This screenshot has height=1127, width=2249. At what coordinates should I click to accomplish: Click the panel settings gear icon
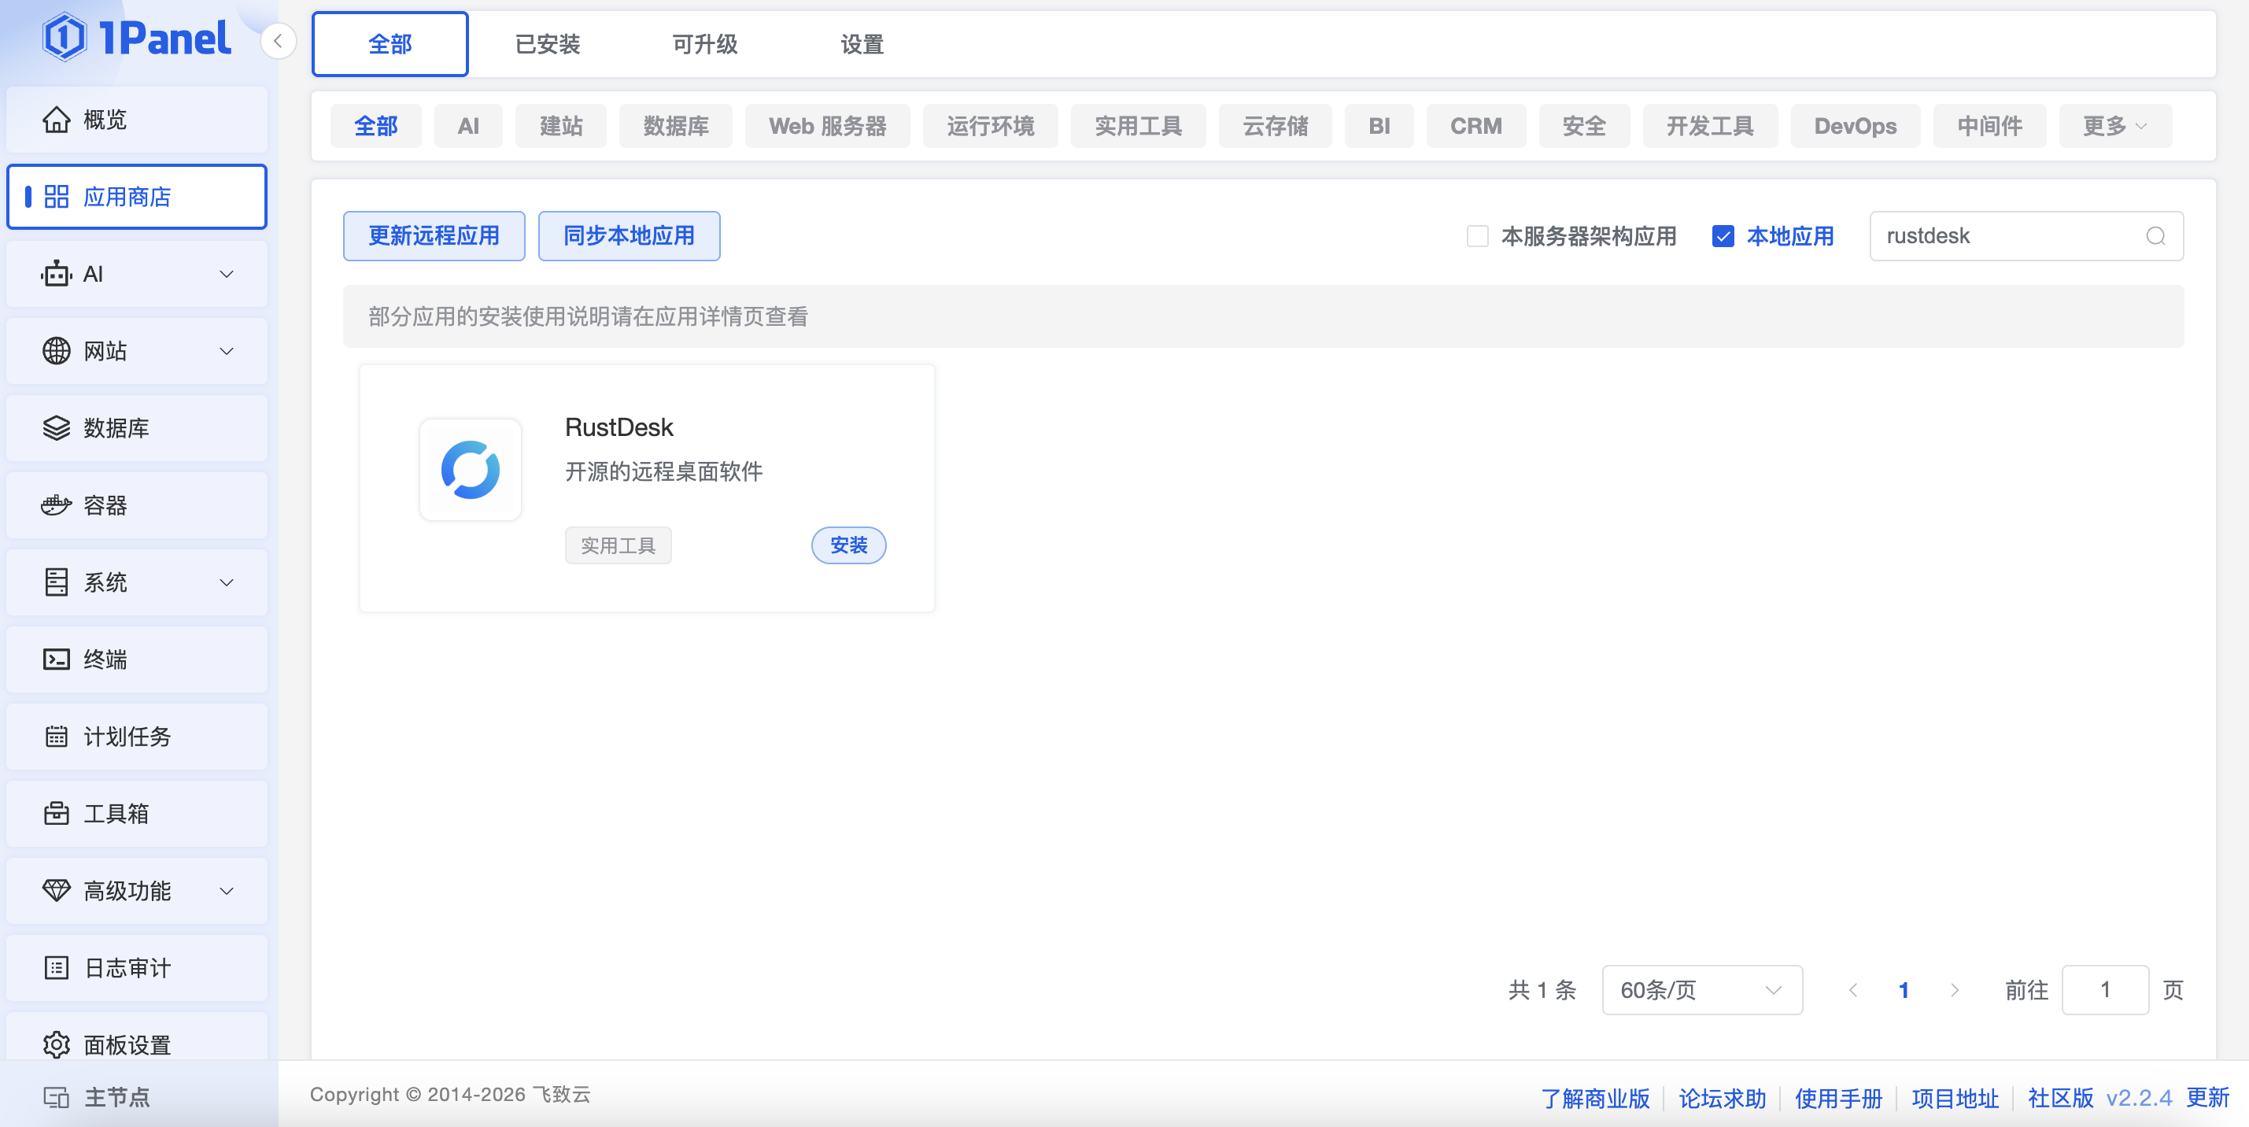click(x=57, y=1044)
